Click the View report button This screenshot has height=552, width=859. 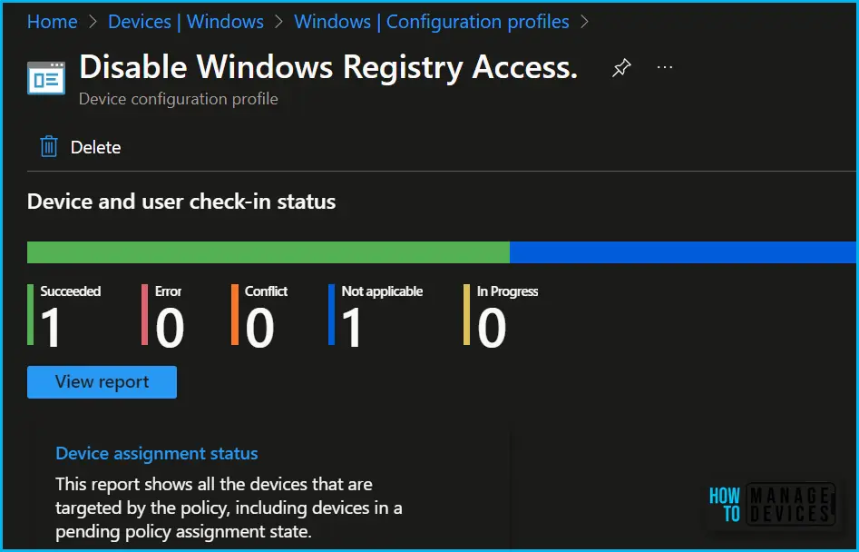point(102,382)
